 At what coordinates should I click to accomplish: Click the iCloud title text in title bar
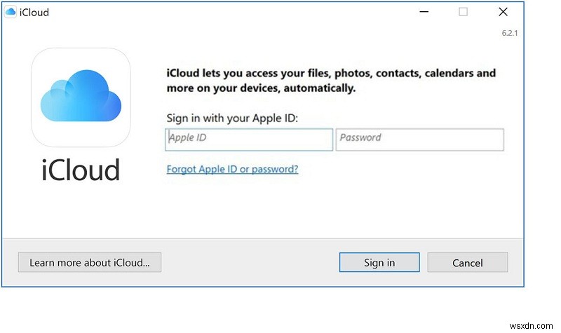click(35, 12)
